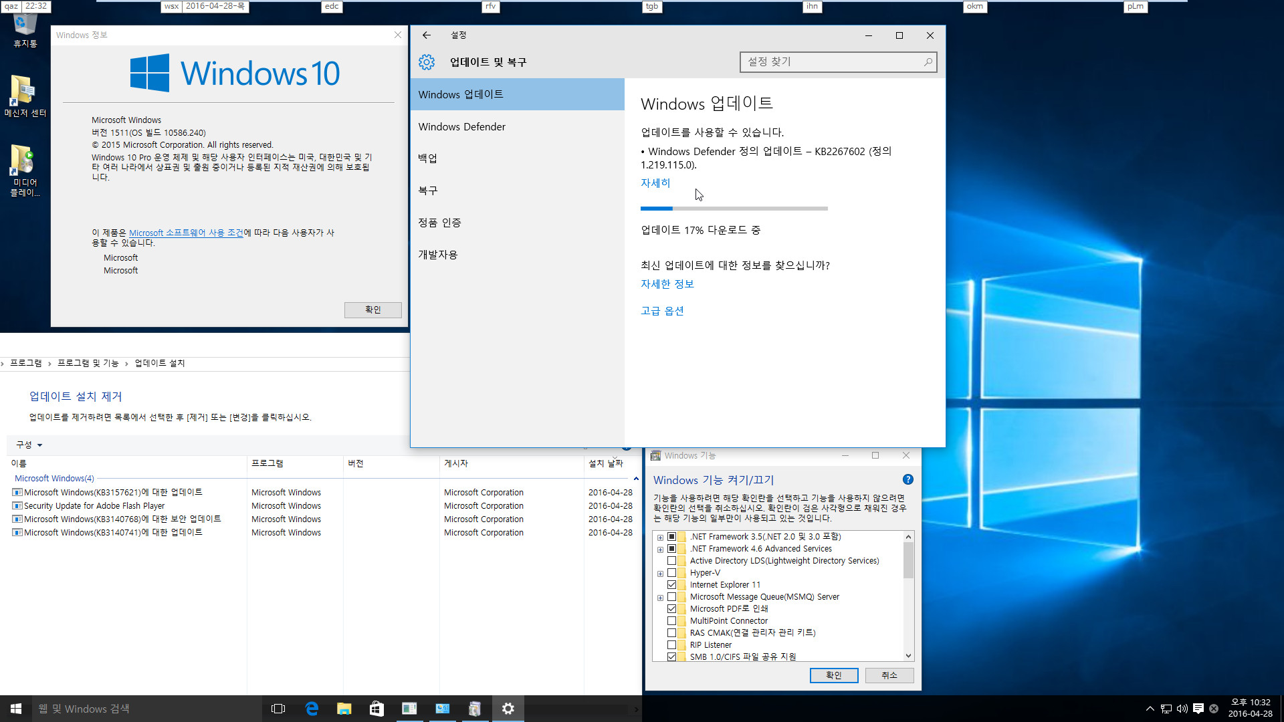Select the KB3157621 update row

click(x=322, y=492)
